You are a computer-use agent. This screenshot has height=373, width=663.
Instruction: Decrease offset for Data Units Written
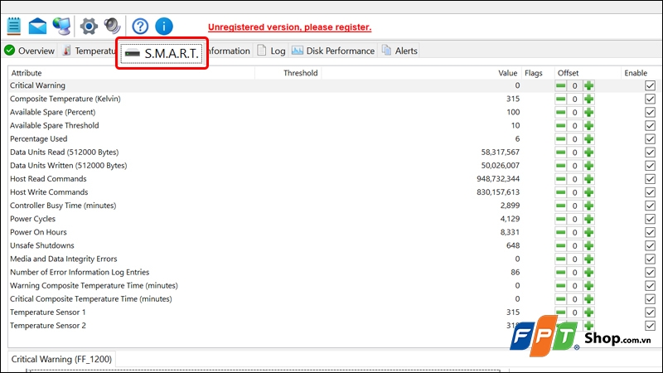coord(561,166)
